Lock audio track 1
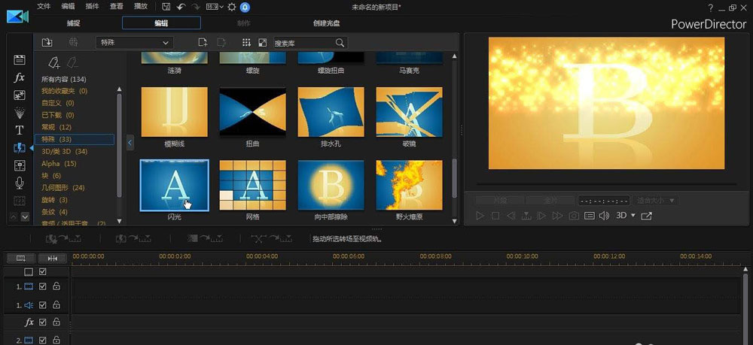Screen dimensions: 753x345 [x=56, y=304]
